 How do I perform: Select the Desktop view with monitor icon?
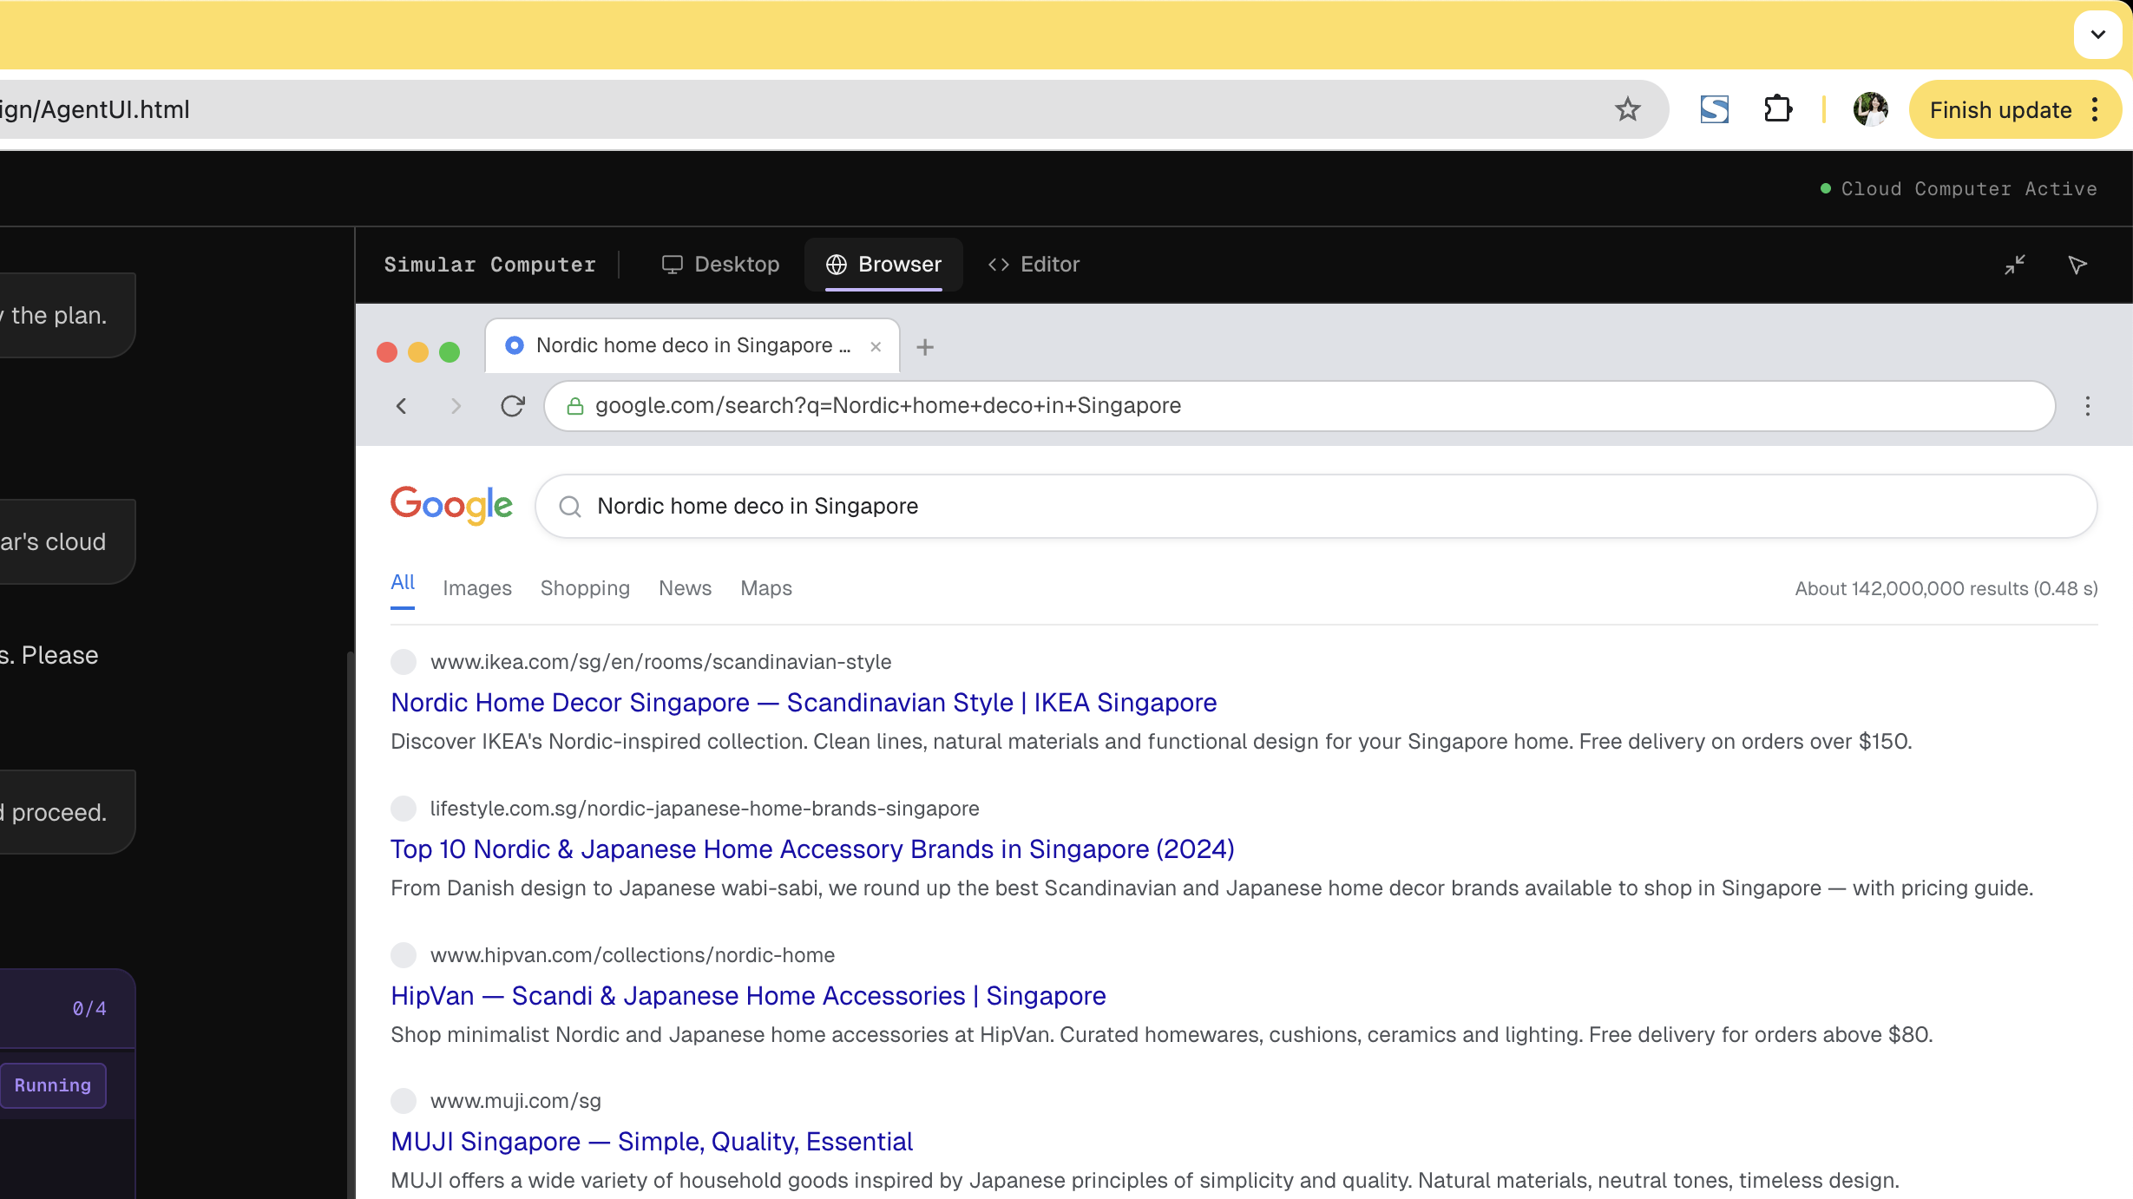[x=721, y=265]
